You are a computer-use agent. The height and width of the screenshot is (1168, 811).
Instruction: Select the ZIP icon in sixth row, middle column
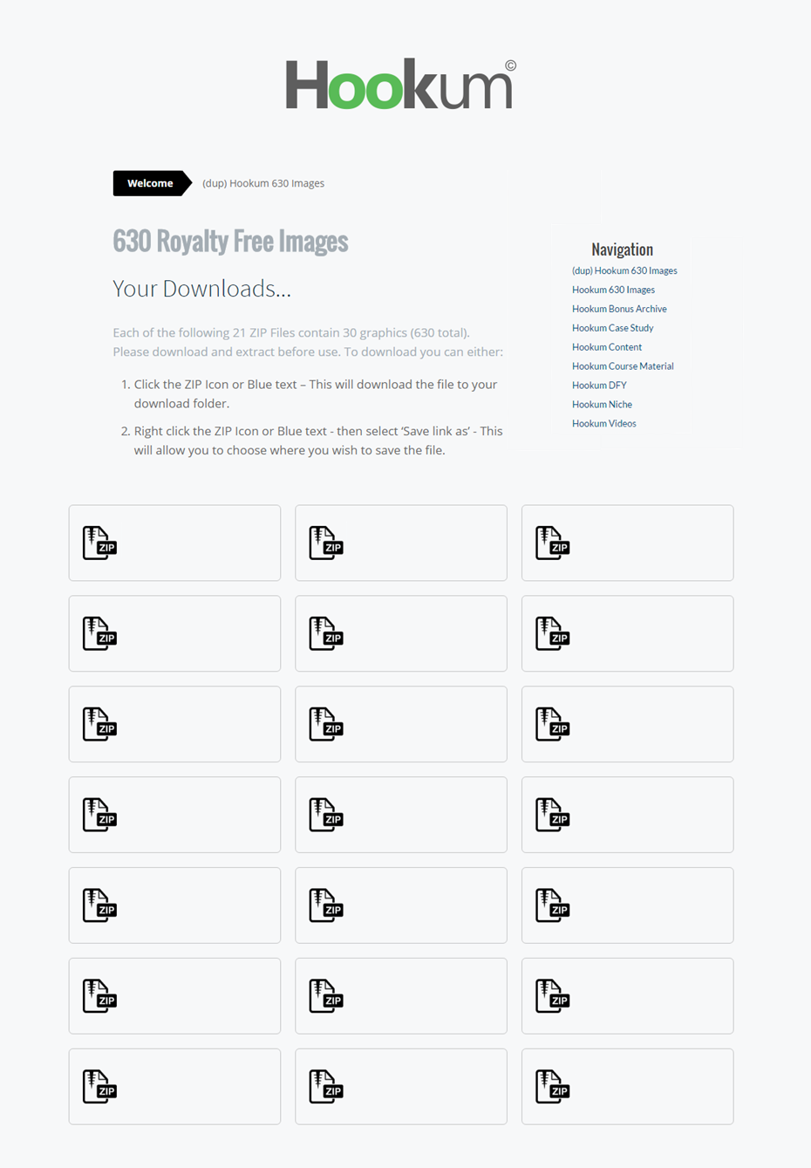click(x=326, y=996)
